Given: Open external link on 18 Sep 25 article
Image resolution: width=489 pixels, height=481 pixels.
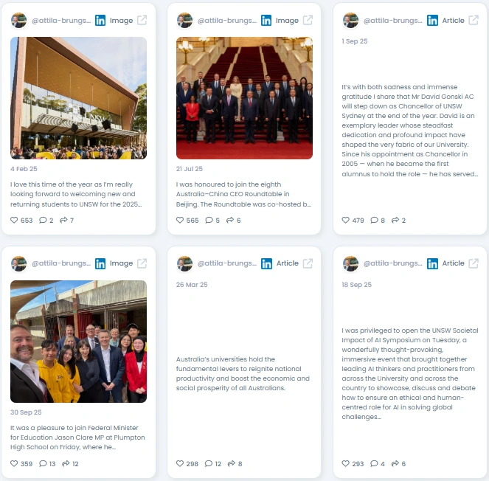Looking at the screenshot, I should (474, 263).
